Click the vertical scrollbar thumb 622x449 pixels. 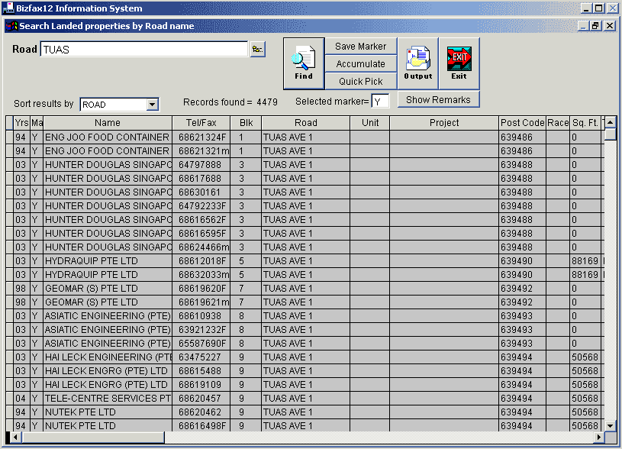tap(610, 134)
